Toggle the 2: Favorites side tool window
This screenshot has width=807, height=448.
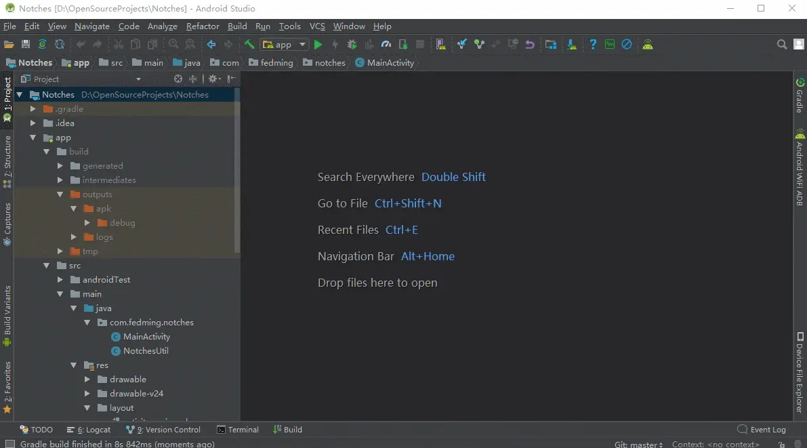[x=7, y=387]
